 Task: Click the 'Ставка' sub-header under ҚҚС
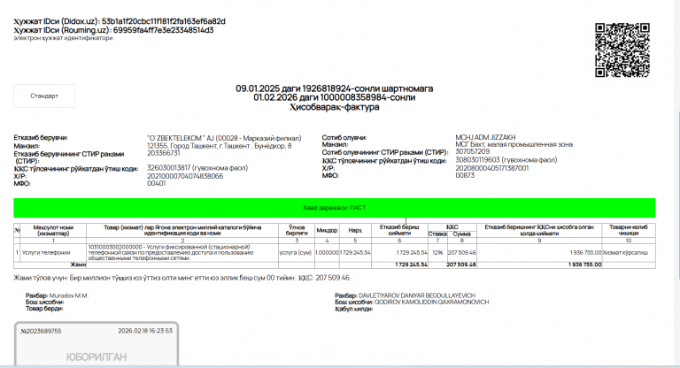(x=437, y=234)
